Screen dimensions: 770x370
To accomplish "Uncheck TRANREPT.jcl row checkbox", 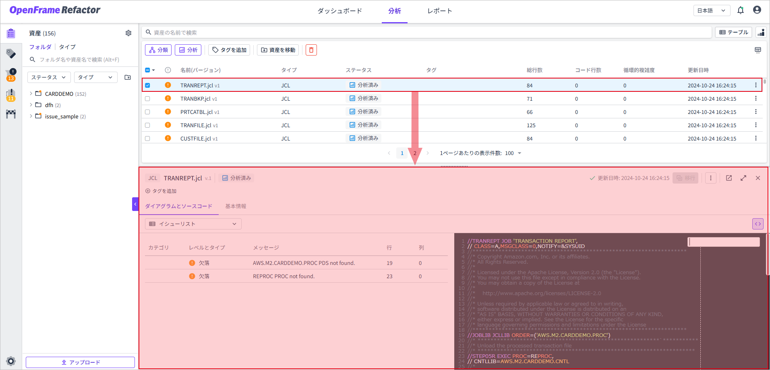I will point(147,85).
